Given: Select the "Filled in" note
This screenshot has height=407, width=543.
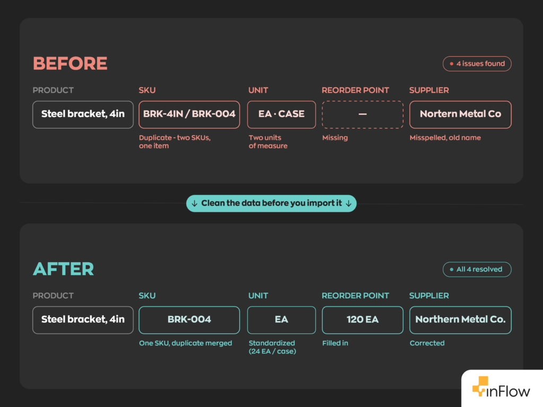Looking at the screenshot, I should pyautogui.click(x=335, y=343).
